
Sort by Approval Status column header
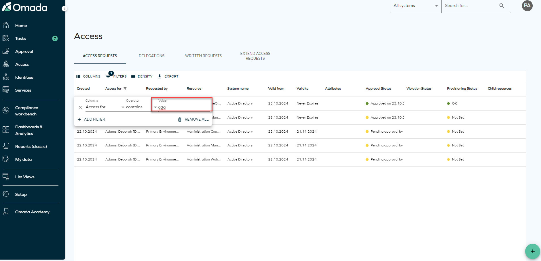[x=378, y=88]
